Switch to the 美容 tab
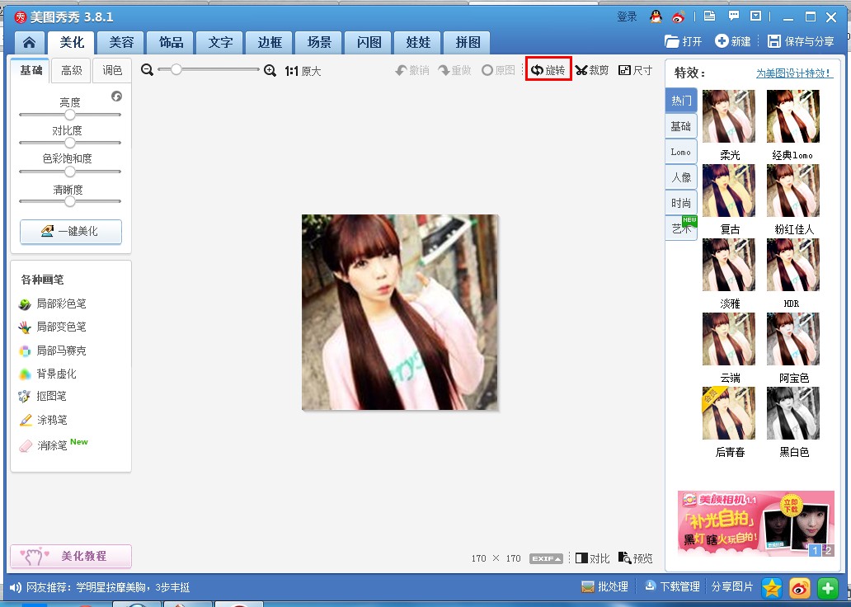 coord(121,43)
